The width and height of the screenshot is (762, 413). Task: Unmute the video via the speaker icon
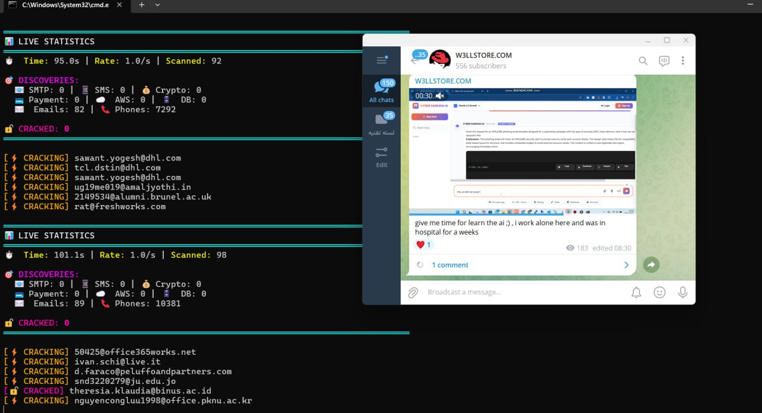(440, 96)
